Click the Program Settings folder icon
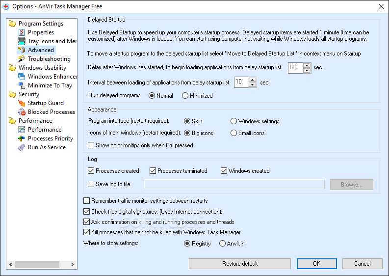 pos(12,24)
